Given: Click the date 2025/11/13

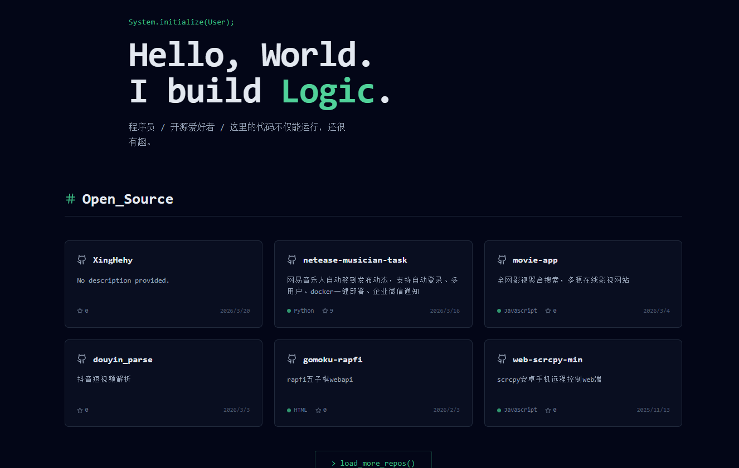Looking at the screenshot, I should click(653, 410).
